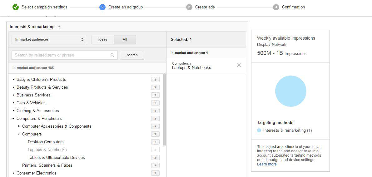Go to Create an ad group step

(126, 7)
